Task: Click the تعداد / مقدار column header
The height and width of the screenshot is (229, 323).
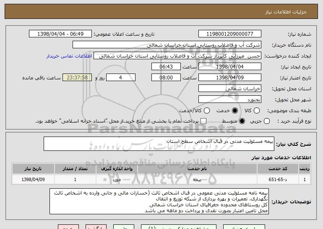Action: [75, 169]
